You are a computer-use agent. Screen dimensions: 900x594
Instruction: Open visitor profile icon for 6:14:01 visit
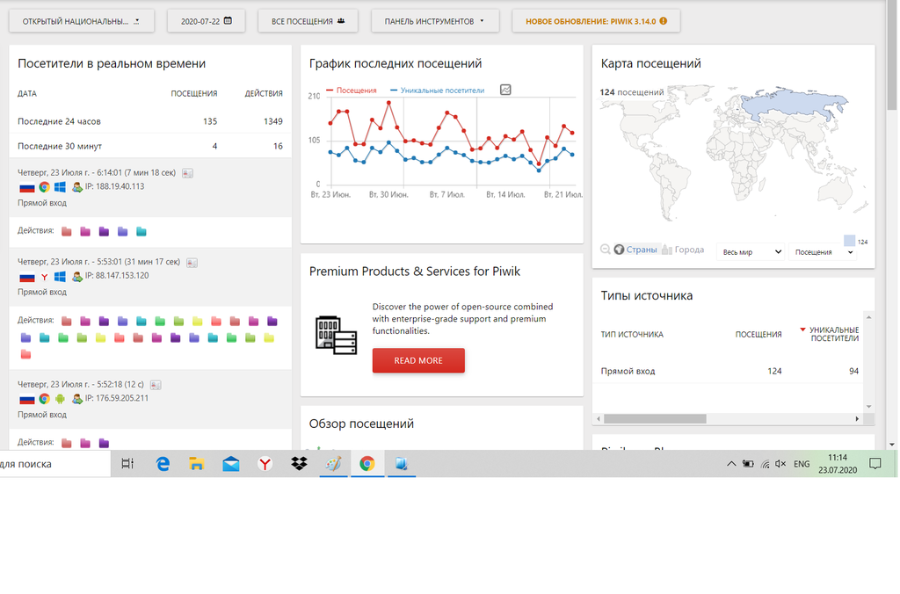point(188,173)
